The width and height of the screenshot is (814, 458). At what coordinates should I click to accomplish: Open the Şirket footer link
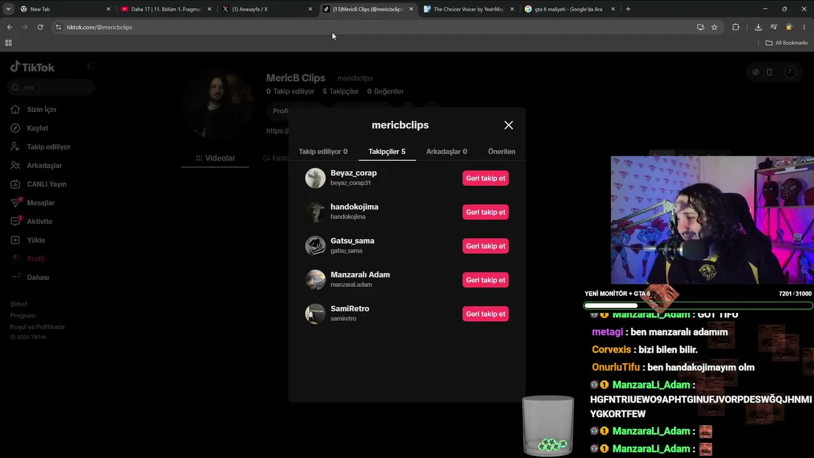coord(18,304)
